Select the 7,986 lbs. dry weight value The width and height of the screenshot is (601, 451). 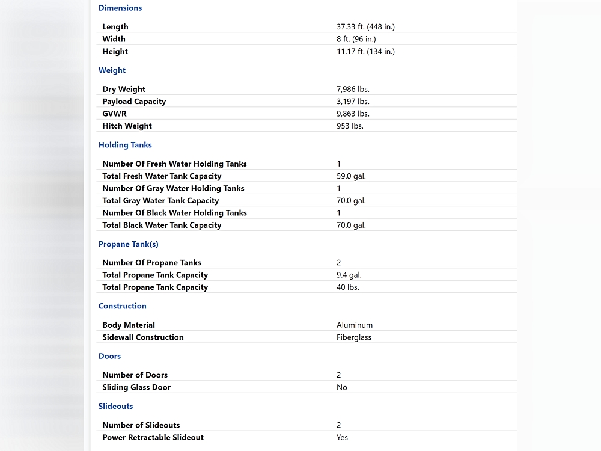pos(353,89)
